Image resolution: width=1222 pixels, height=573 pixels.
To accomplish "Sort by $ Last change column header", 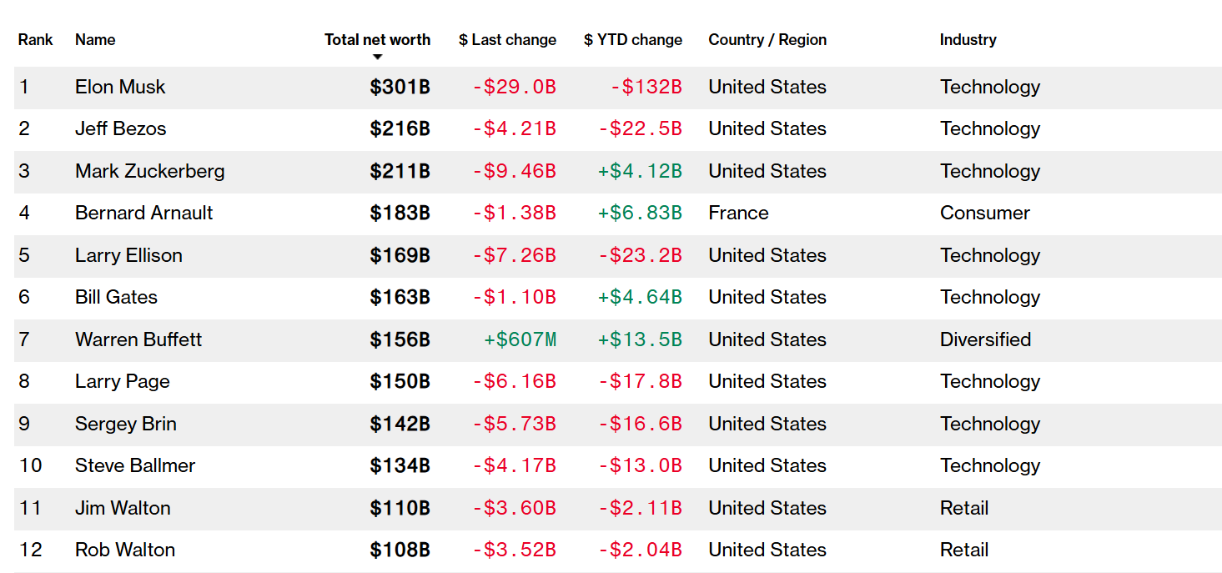I will tap(507, 39).
